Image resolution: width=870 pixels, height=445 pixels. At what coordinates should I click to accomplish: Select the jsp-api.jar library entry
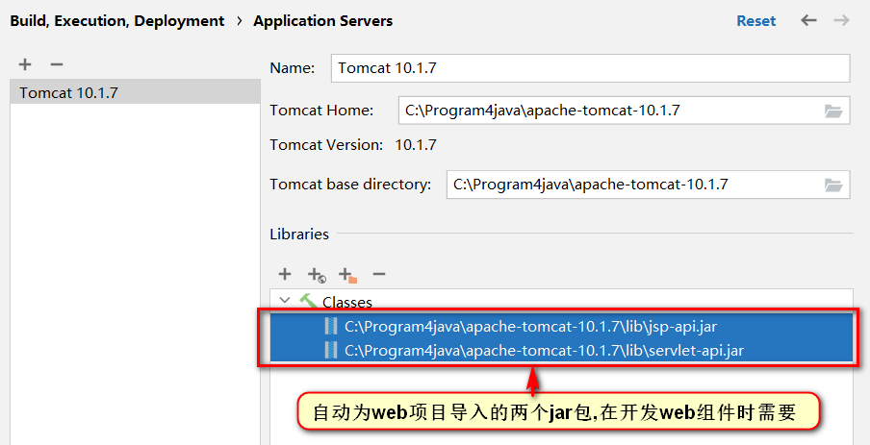530,326
